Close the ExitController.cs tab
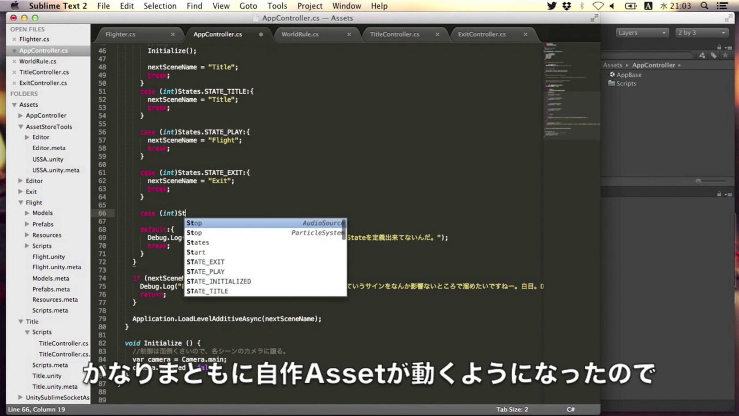 tap(525, 34)
